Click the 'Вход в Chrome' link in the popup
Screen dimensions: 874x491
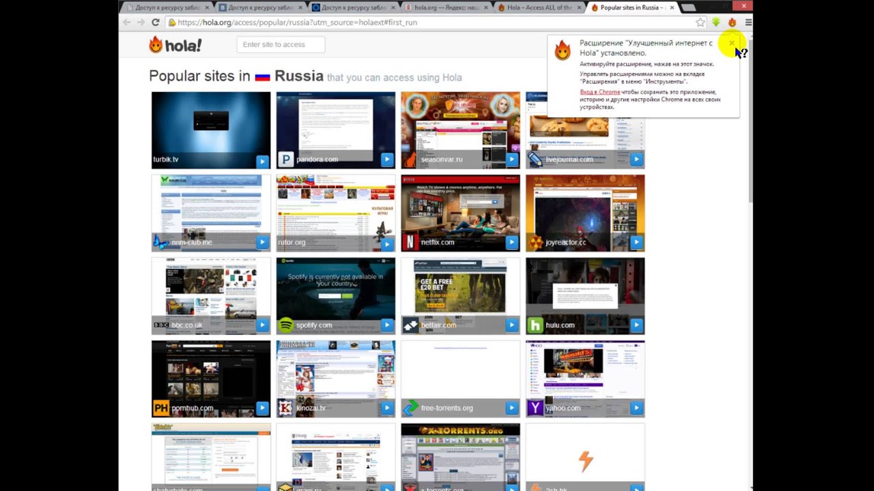[600, 92]
